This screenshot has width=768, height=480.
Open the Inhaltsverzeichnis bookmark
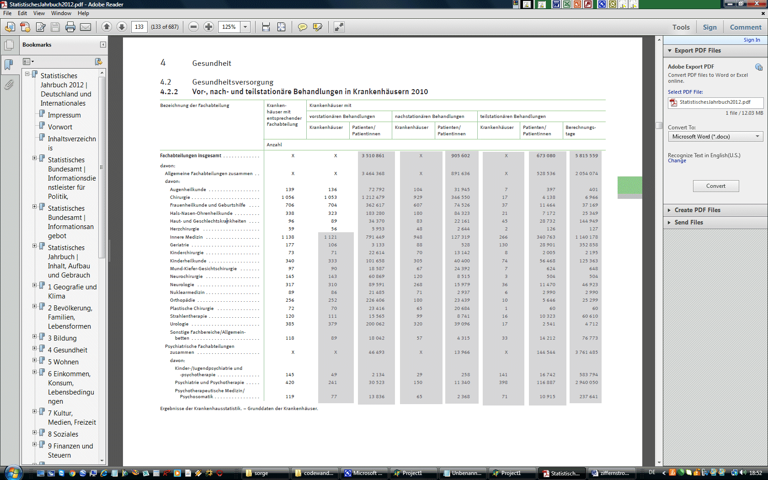tap(72, 144)
